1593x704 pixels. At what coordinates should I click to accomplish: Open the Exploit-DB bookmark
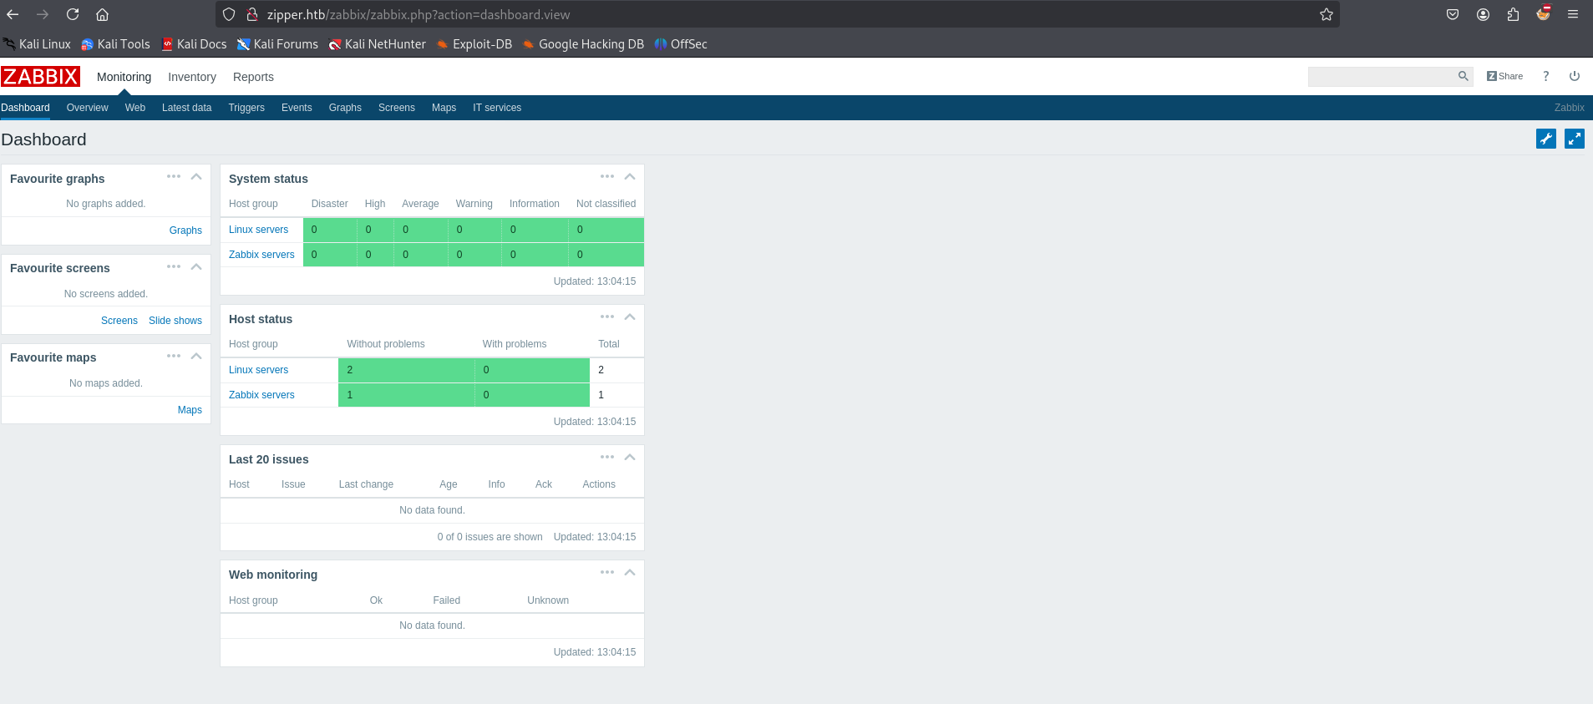click(x=474, y=44)
